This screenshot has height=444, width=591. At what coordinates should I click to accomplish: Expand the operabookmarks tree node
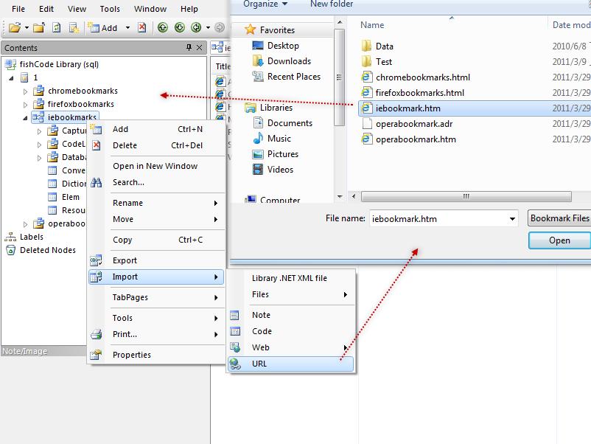coord(25,224)
